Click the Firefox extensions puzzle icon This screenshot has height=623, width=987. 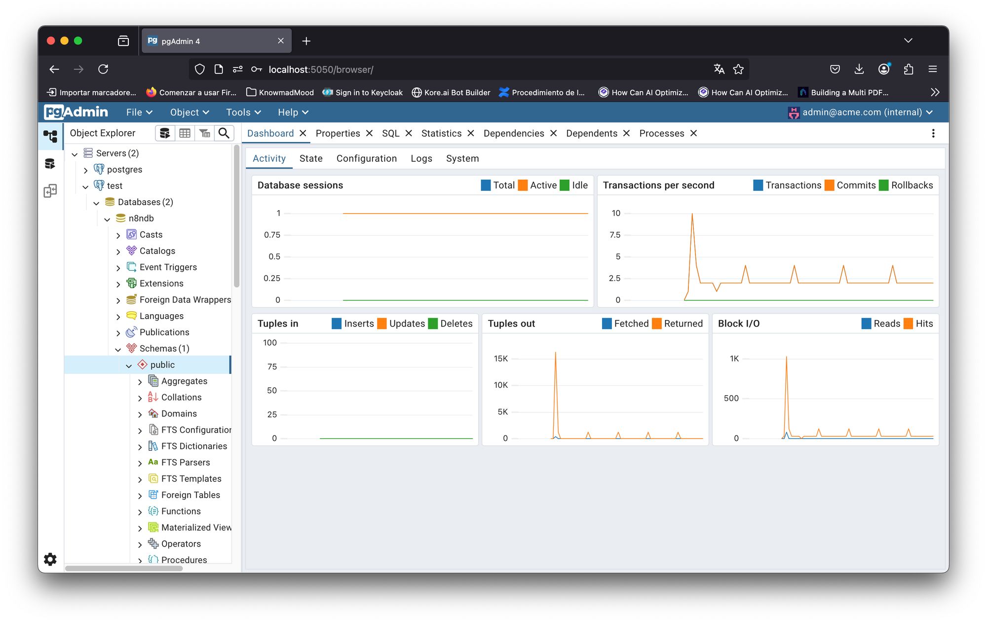(908, 70)
